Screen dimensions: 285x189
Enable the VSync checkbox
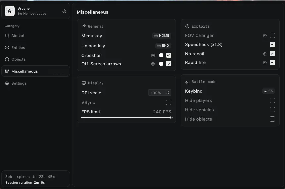coord(169,103)
